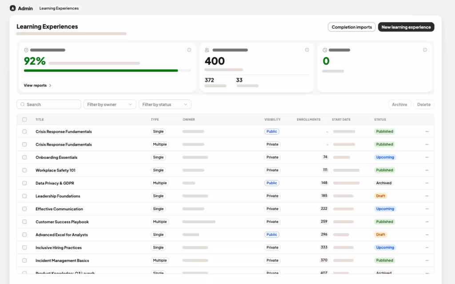The height and width of the screenshot is (284, 455).
Task: Create a New learning experience
Action: tap(406, 27)
